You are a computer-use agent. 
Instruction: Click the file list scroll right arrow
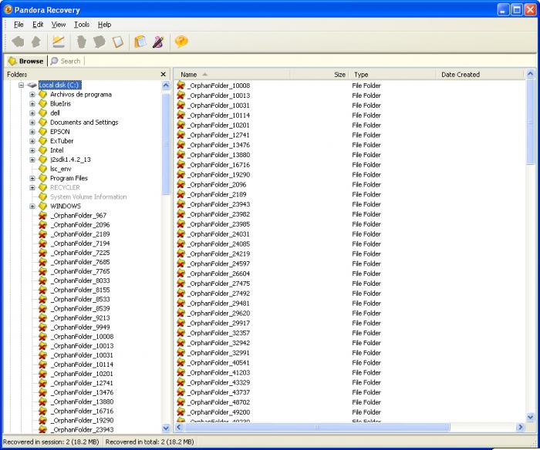521,428
